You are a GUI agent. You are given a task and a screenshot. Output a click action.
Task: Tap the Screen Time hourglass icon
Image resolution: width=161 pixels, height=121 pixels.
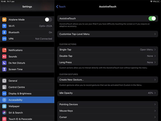point(4,69)
